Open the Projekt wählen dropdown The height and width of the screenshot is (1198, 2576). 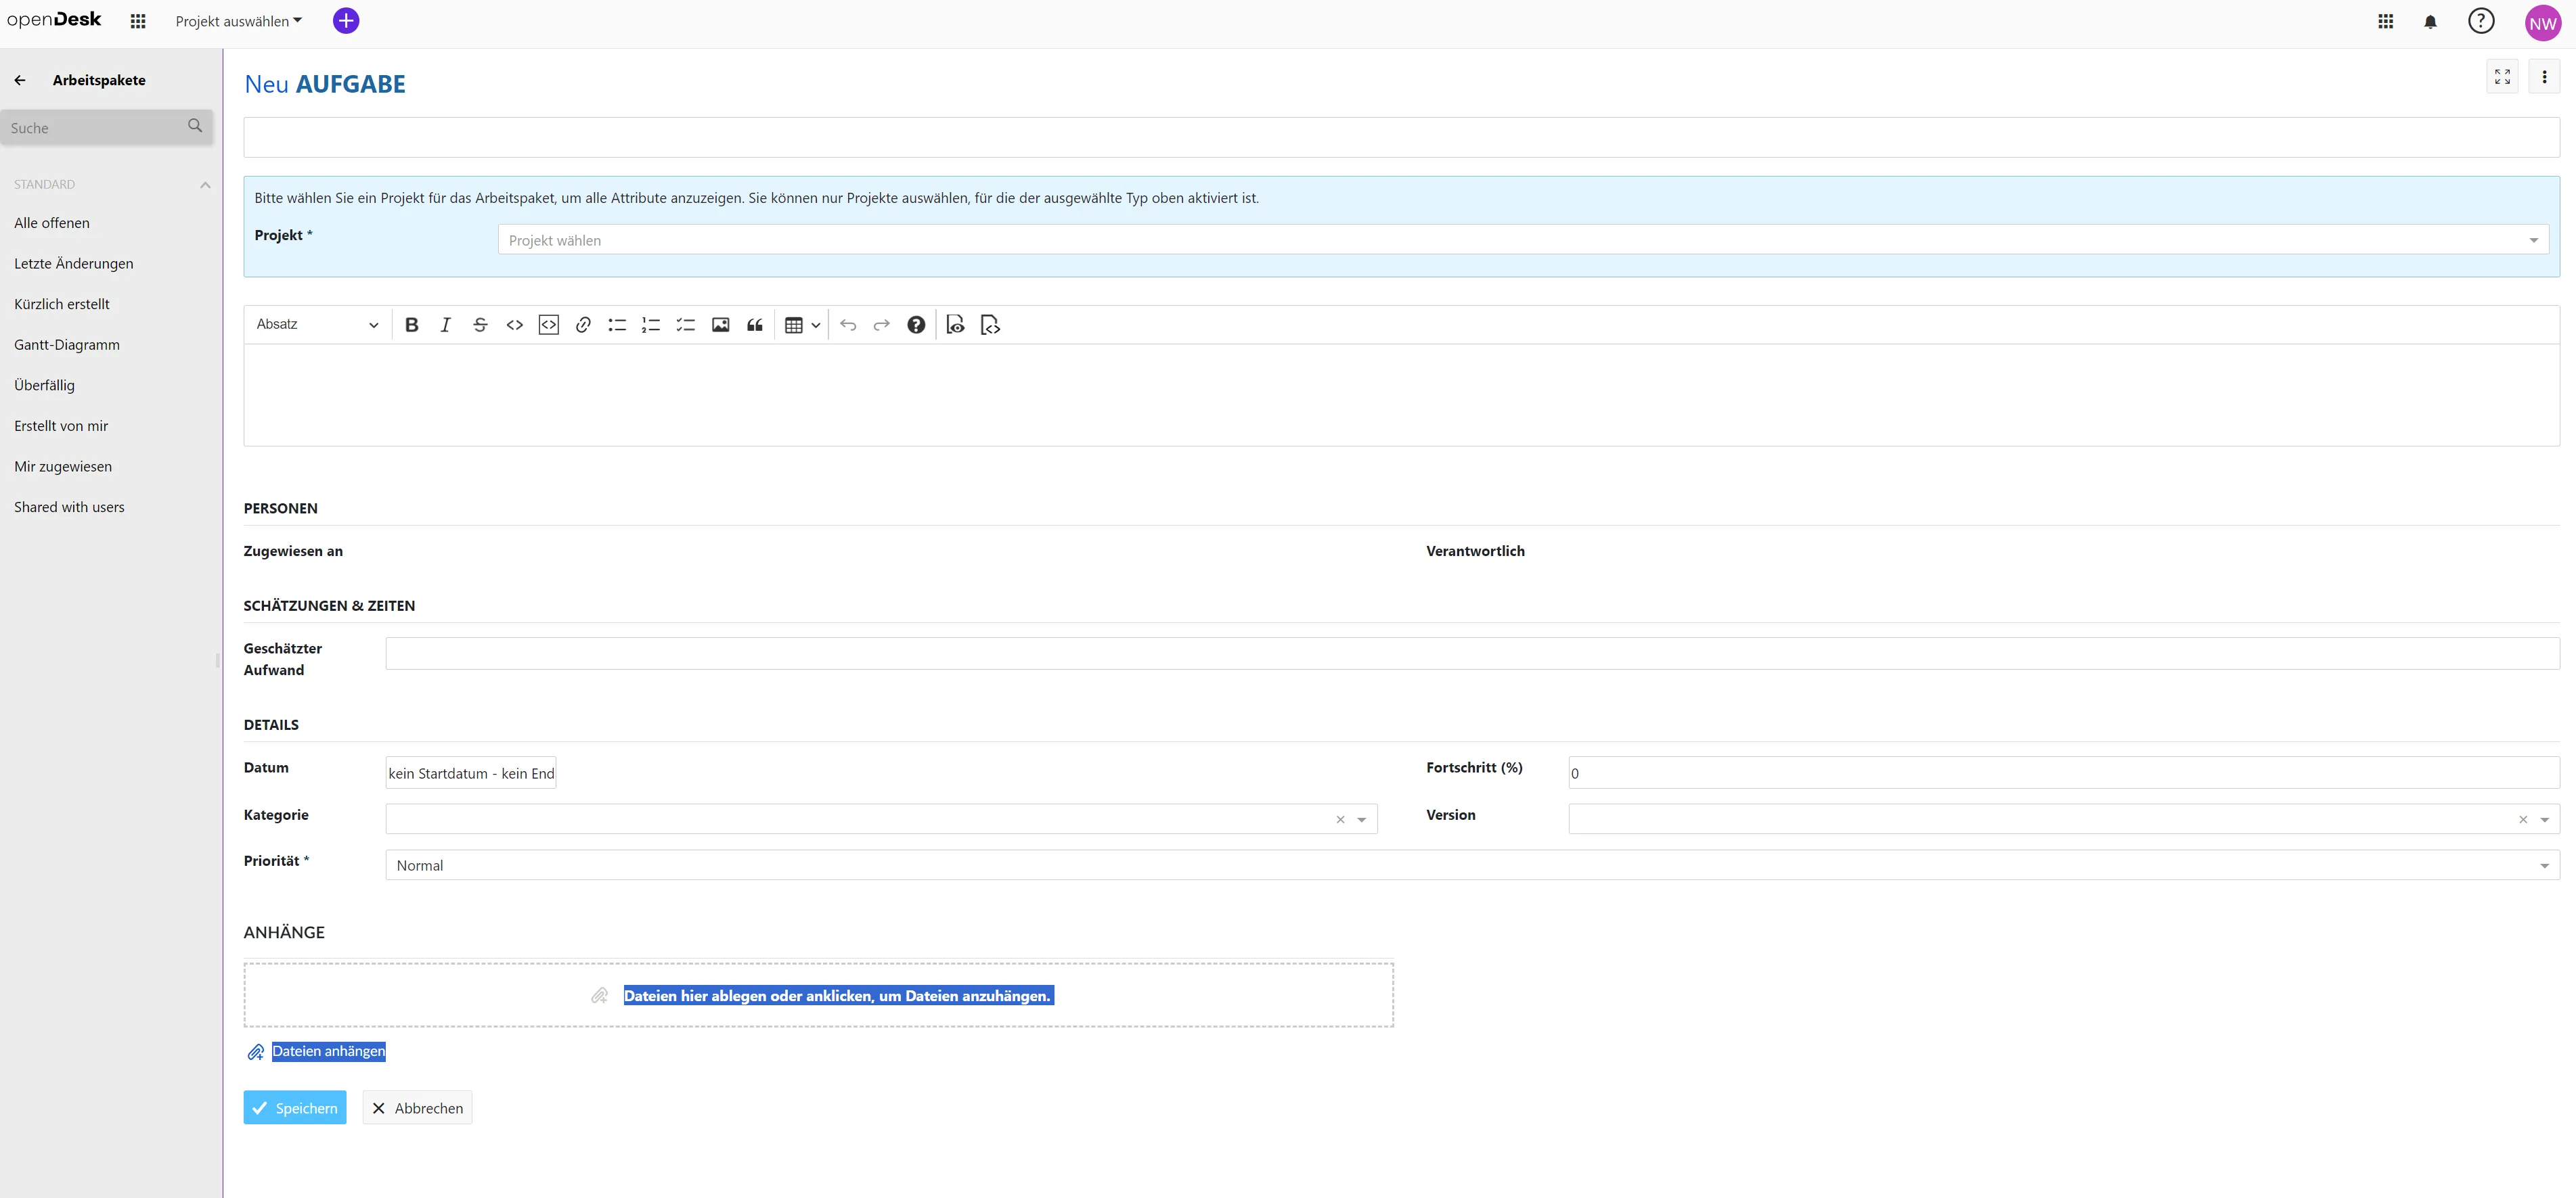click(1522, 239)
